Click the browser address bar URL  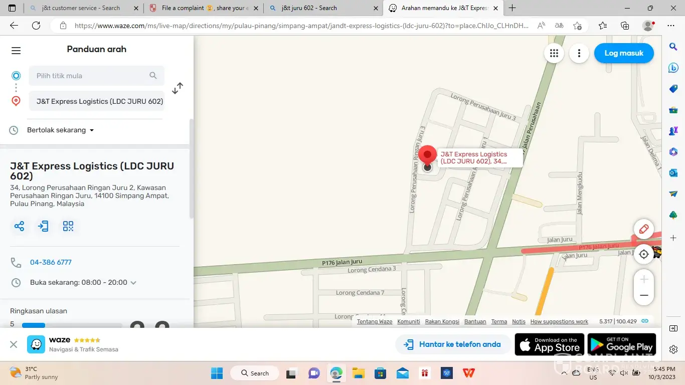[301, 26]
